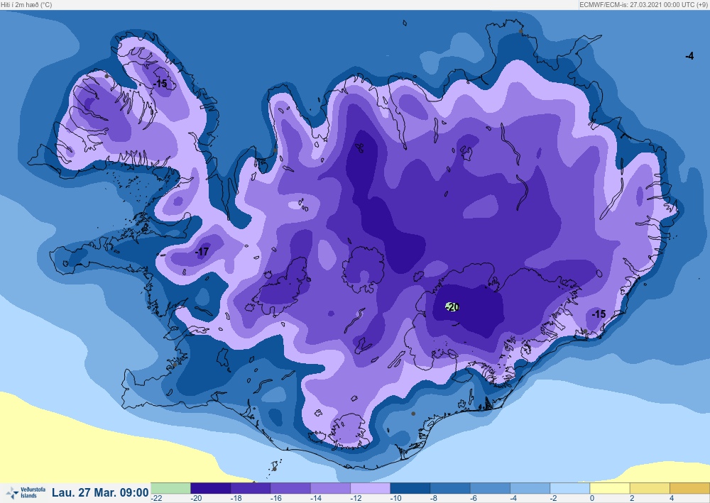
Task: Pick the legend swatch for -14 to -12
Action: click(x=331, y=488)
